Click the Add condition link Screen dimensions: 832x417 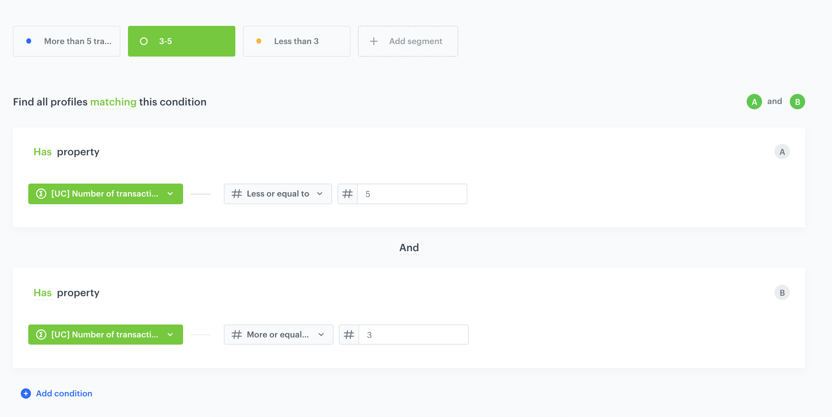point(64,394)
